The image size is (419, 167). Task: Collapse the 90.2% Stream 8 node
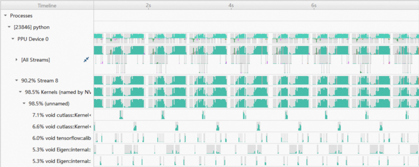pyautogui.click(x=16, y=80)
